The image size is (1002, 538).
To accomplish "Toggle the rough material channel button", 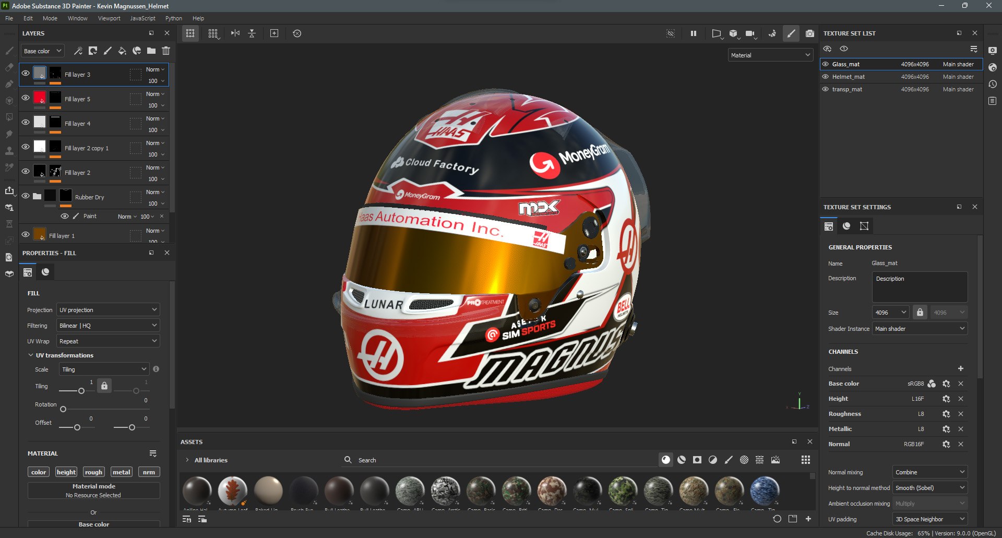I will pos(93,472).
